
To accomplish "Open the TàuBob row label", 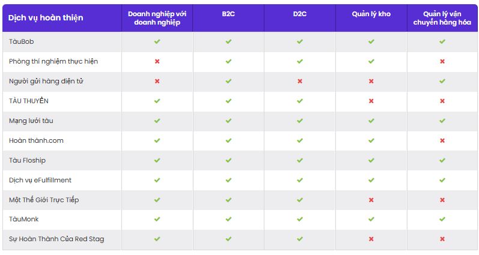I will 22,41.
